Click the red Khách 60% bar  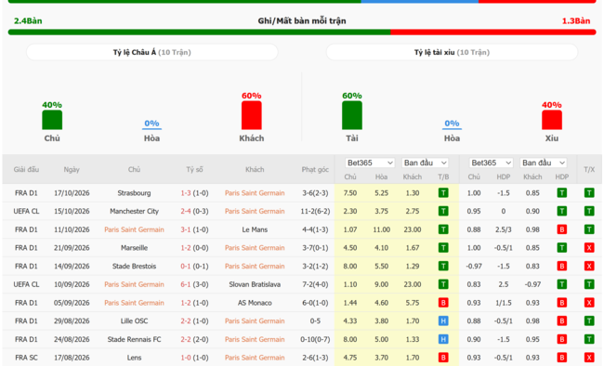click(x=252, y=115)
